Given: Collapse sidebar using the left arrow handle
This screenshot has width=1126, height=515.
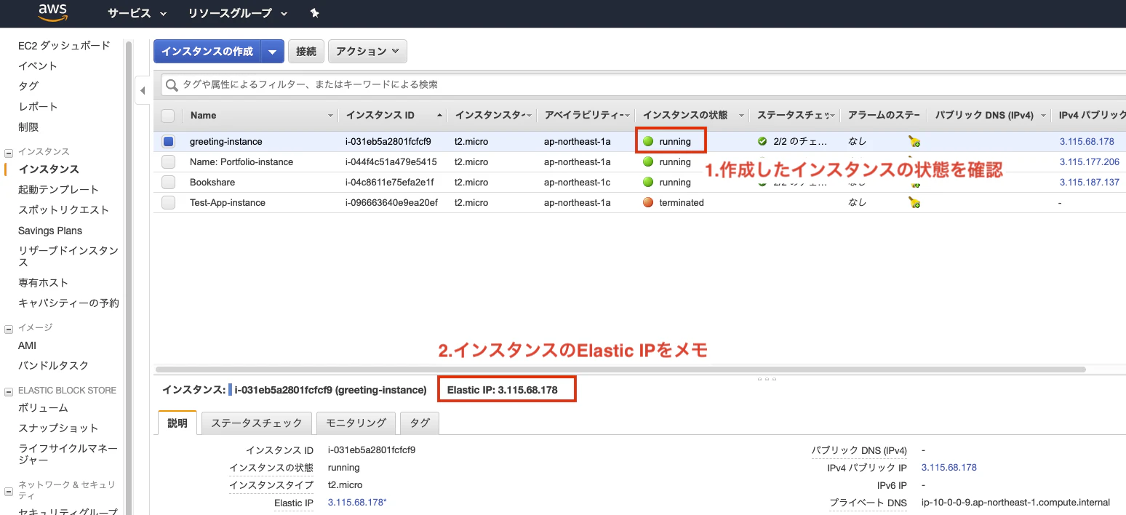Looking at the screenshot, I should 143,90.
